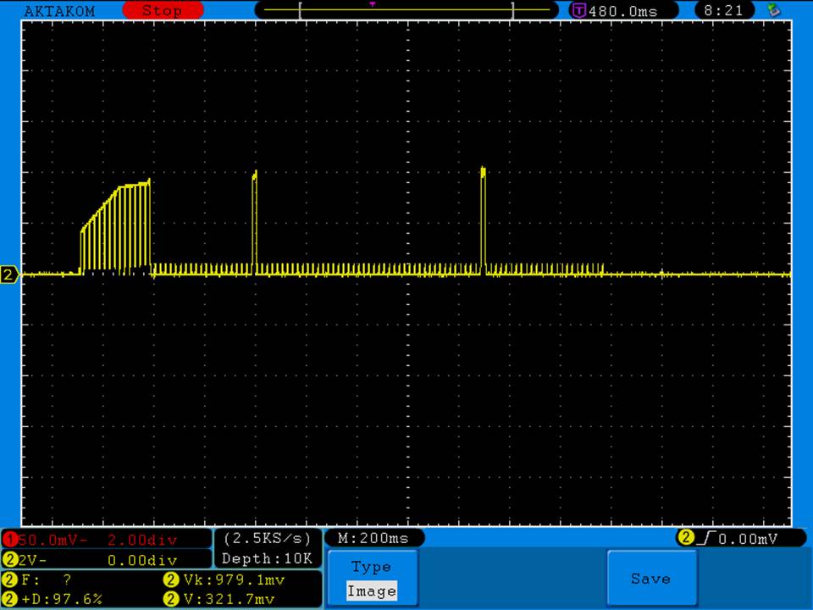Click the USB connection icon in top bar

tap(772, 11)
